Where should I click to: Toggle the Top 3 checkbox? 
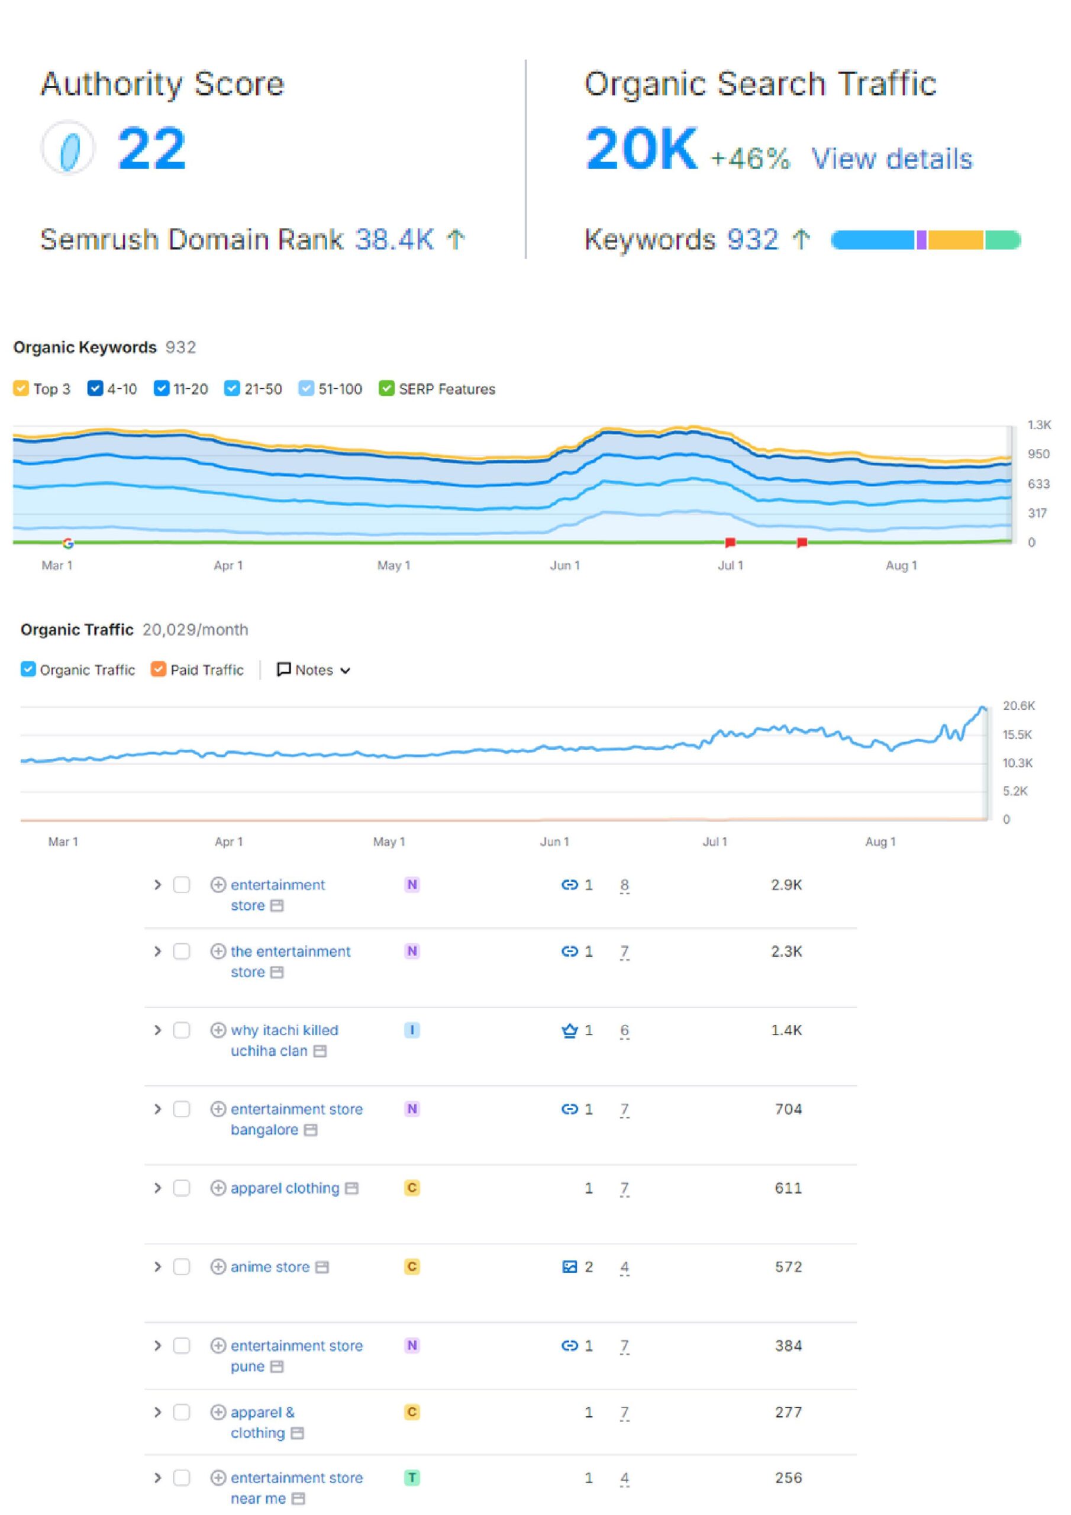(x=21, y=388)
